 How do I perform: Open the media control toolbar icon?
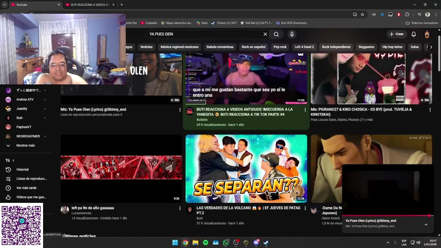click(419, 14)
